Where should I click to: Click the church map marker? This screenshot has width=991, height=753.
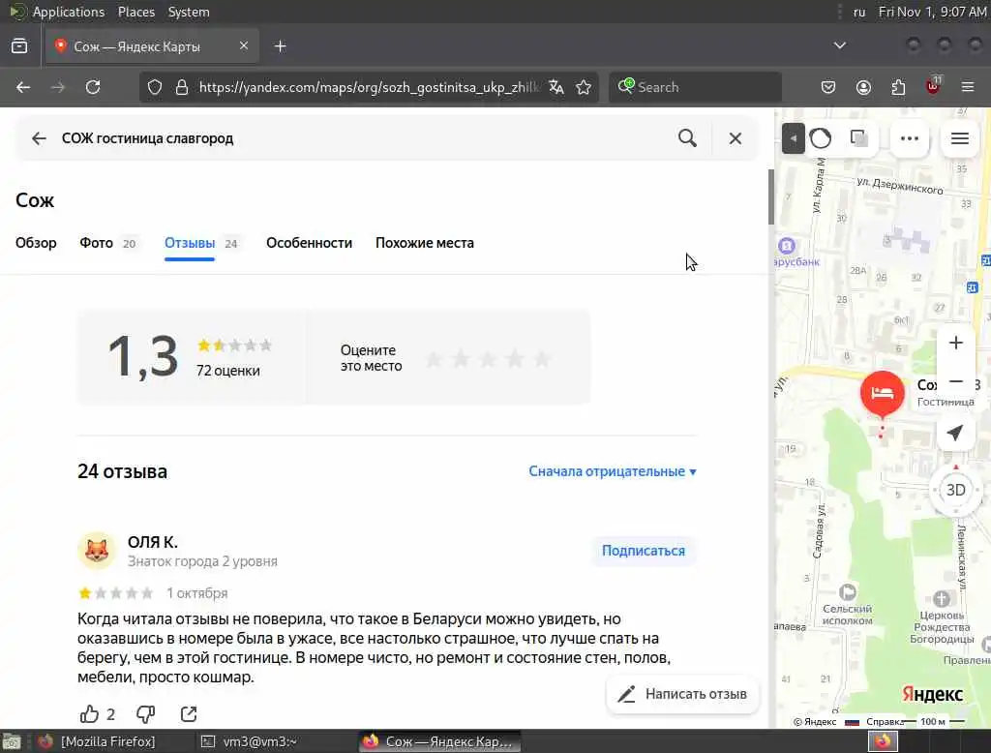pyautogui.click(x=941, y=598)
